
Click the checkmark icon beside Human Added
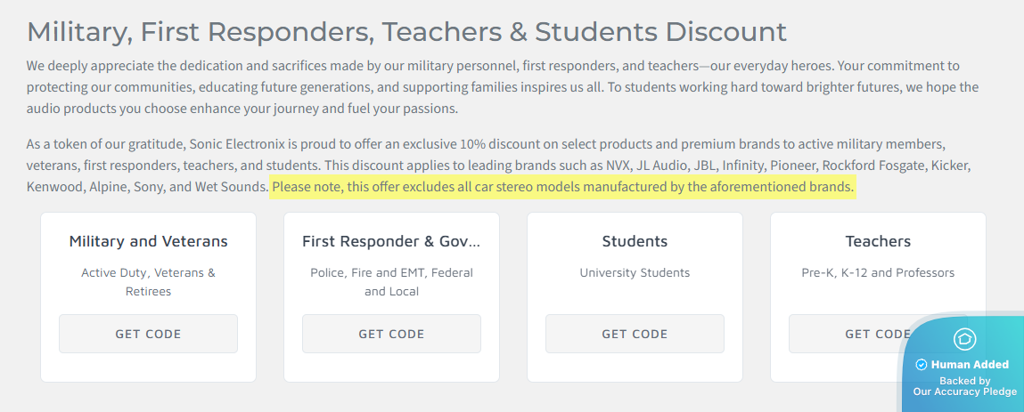click(922, 365)
